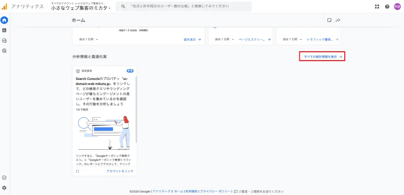
Task: Click the 新規 badge on card
Action: click(130, 71)
